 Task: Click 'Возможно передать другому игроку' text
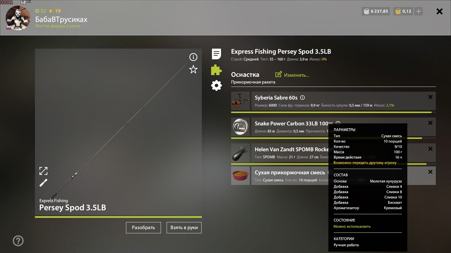(365, 162)
